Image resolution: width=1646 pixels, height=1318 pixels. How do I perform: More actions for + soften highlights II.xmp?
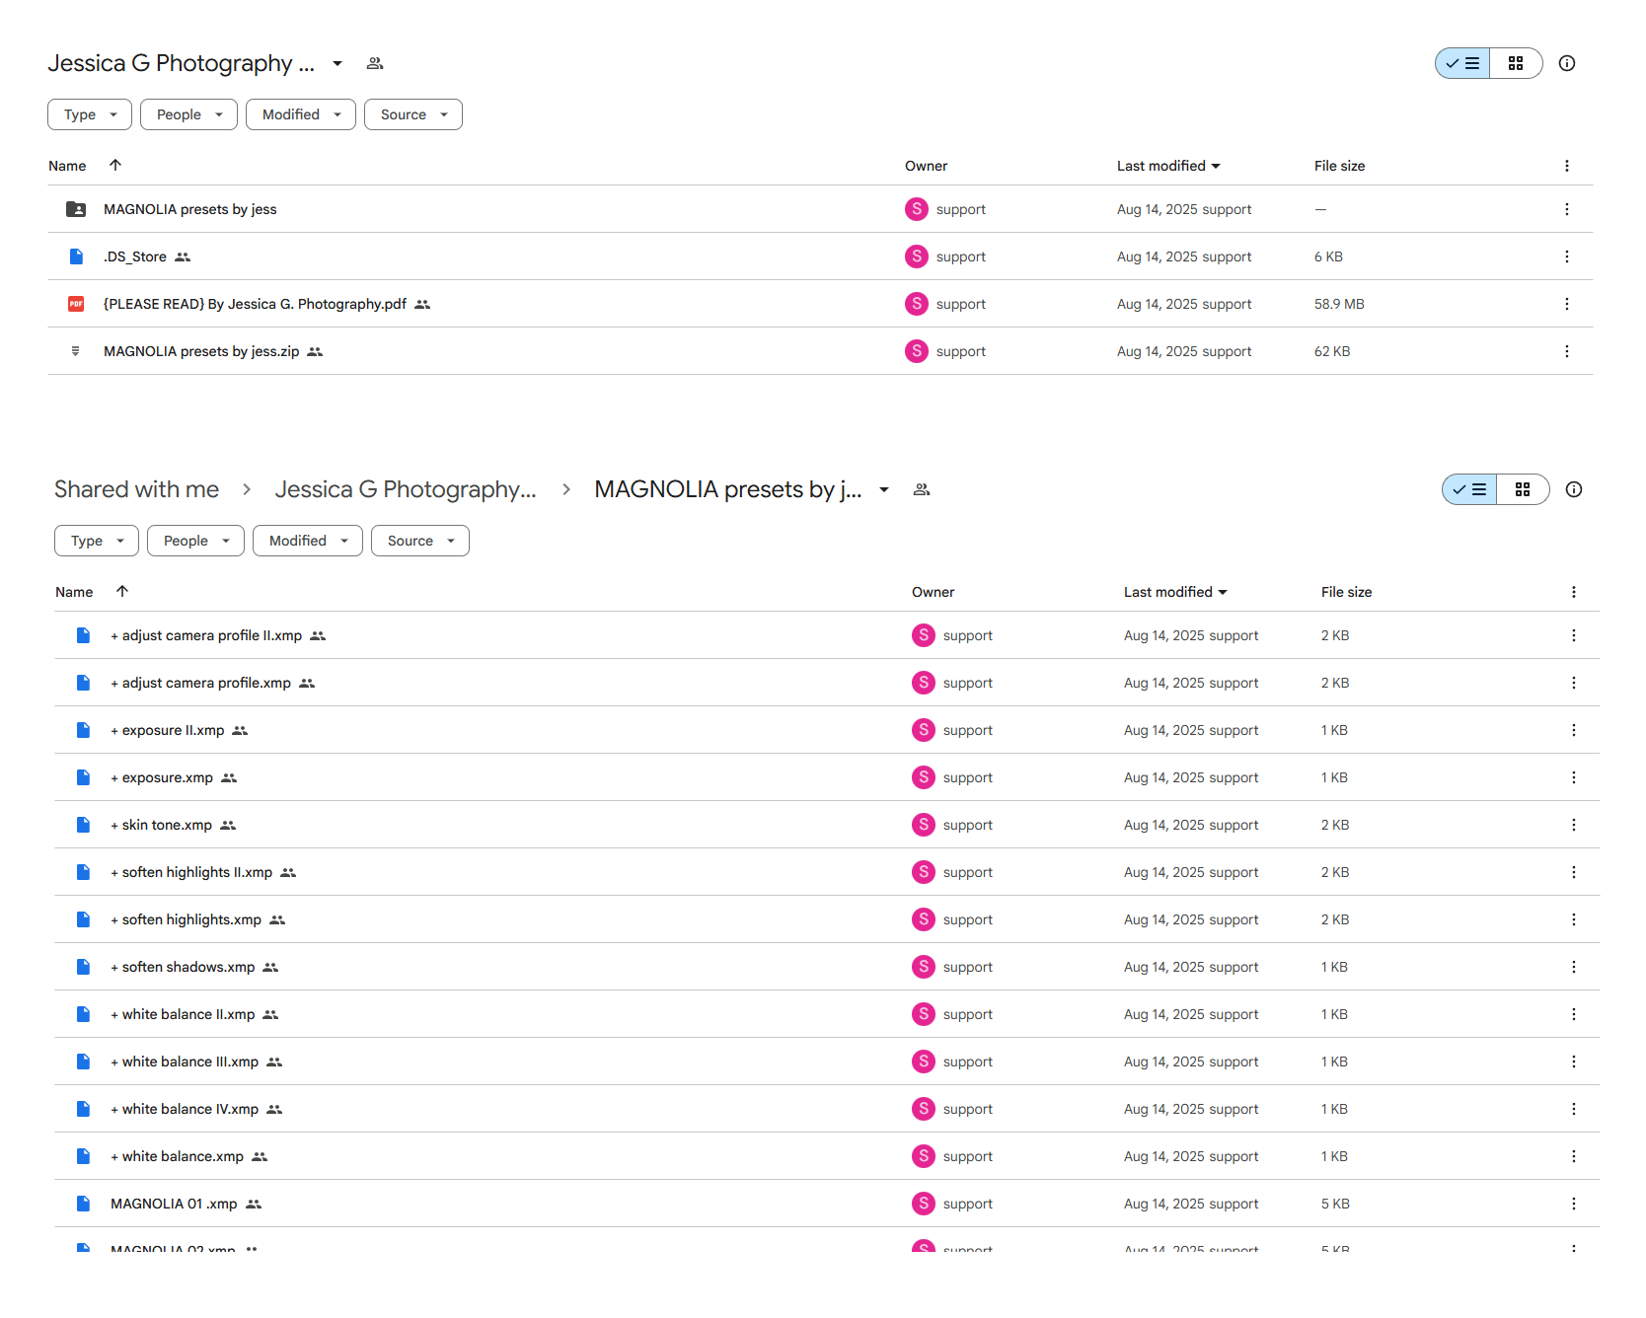1574,872
